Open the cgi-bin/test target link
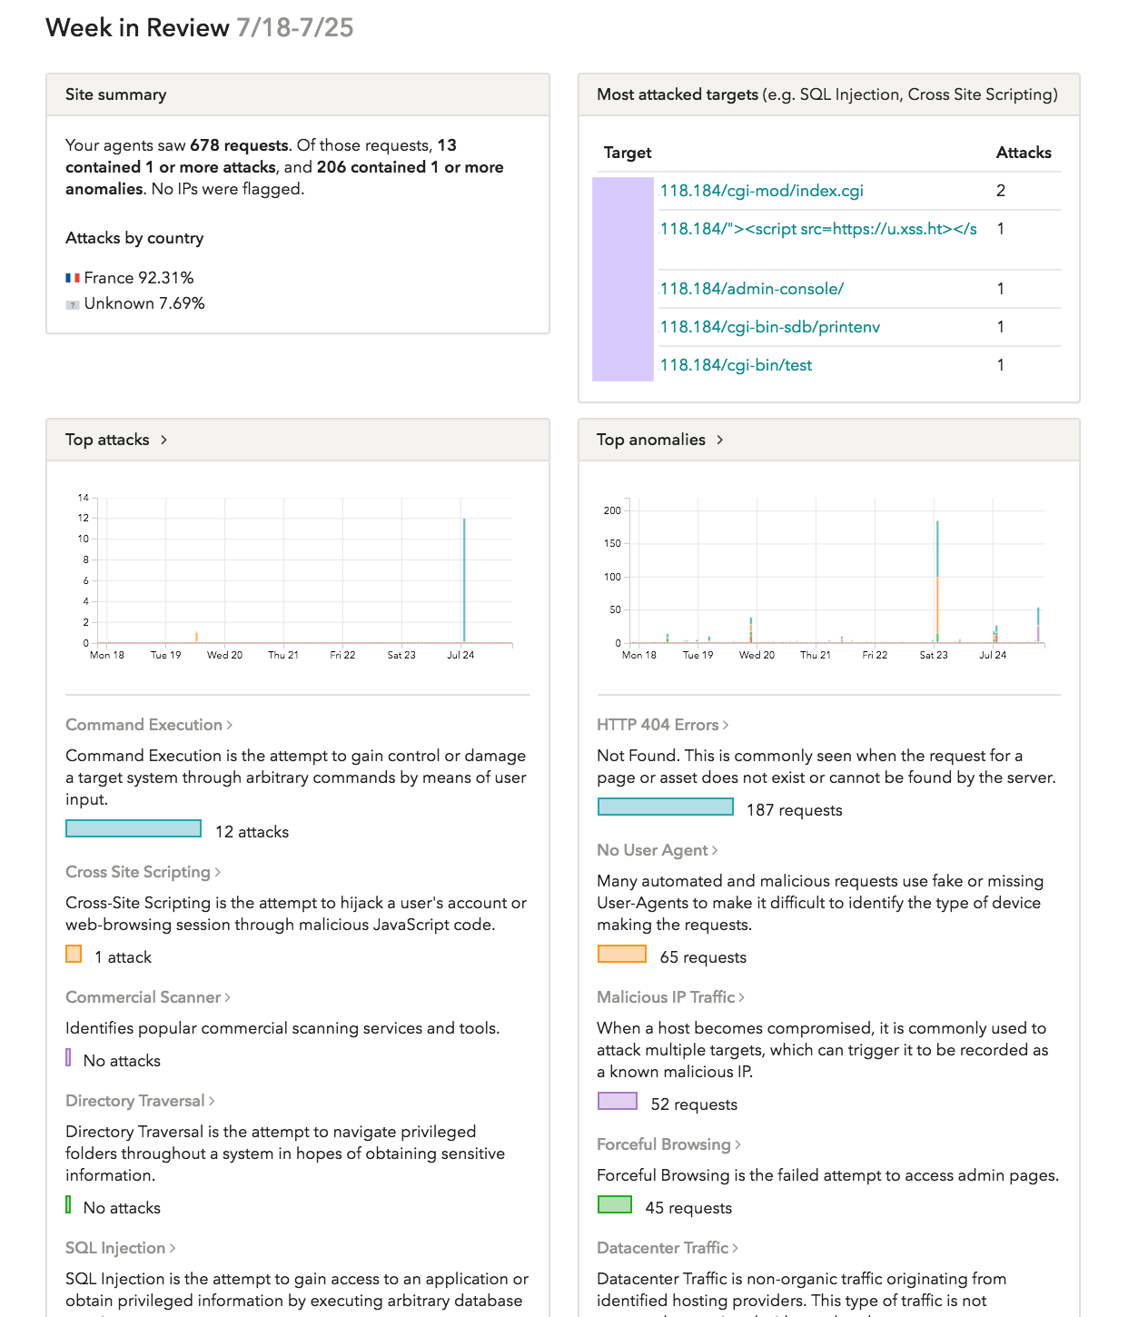The image size is (1128, 1317). tap(736, 364)
